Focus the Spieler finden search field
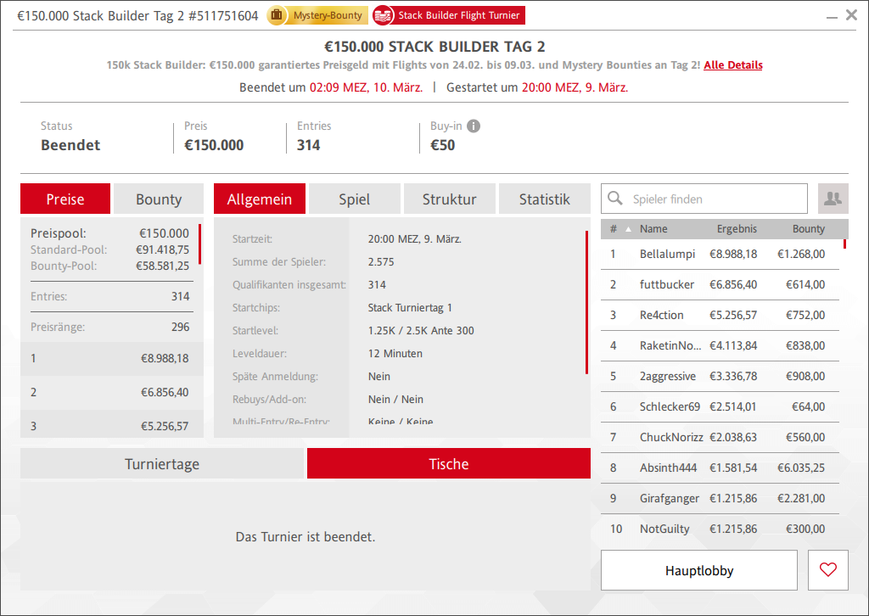Image resolution: width=869 pixels, height=616 pixels. pos(704,199)
